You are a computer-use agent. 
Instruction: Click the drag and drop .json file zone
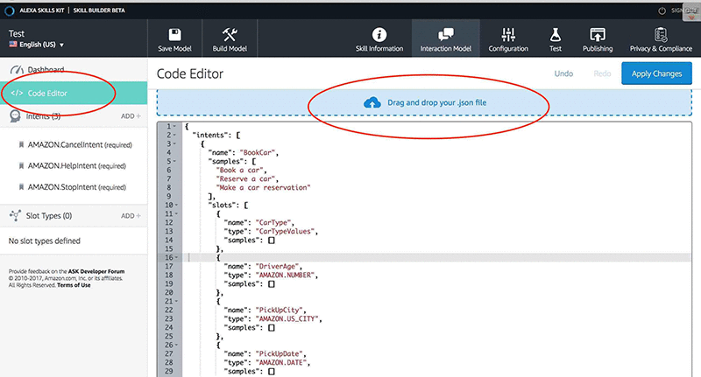click(424, 102)
